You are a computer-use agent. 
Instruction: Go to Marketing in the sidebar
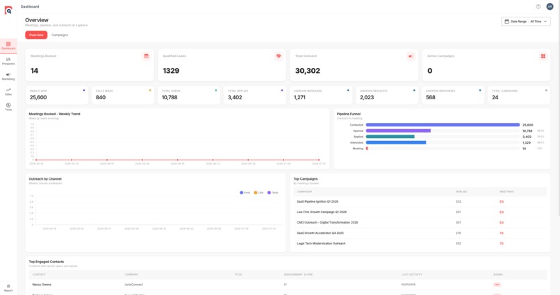(8, 76)
